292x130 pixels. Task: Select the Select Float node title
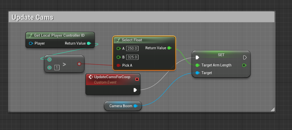pyautogui.click(x=132, y=40)
